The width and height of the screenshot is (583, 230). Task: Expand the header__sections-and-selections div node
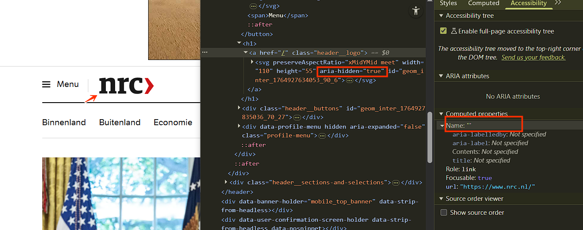tap(226, 182)
